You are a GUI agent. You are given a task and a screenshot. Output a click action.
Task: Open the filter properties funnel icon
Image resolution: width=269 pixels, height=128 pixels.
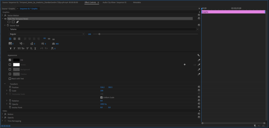pos(255,126)
